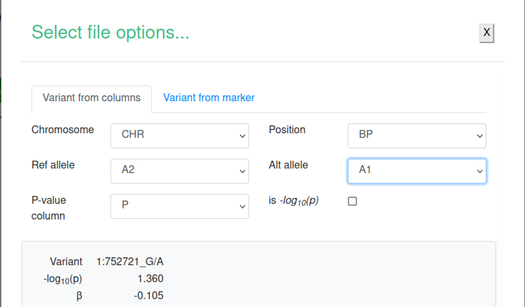This screenshot has height=307, width=525.
Task: Expand the CHR dropdown chevron
Action: tap(242, 136)
